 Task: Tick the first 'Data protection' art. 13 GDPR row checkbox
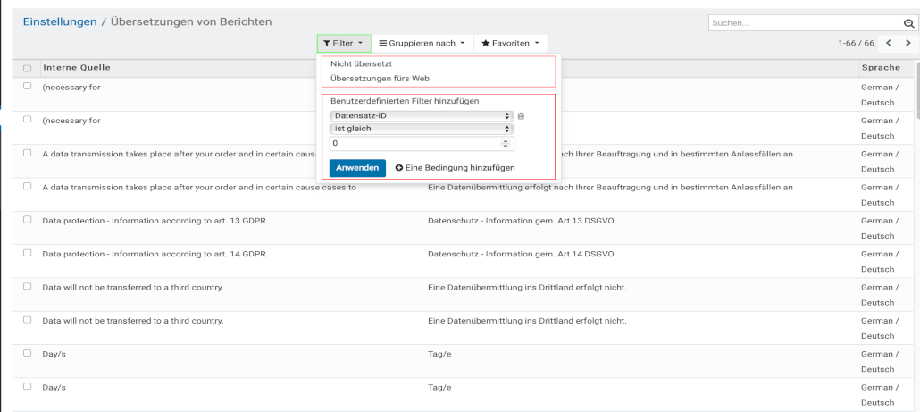click(28, 220)
